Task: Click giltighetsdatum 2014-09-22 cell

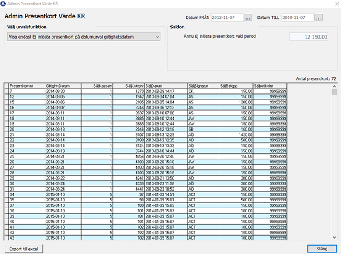Action: tap(63, 178)
